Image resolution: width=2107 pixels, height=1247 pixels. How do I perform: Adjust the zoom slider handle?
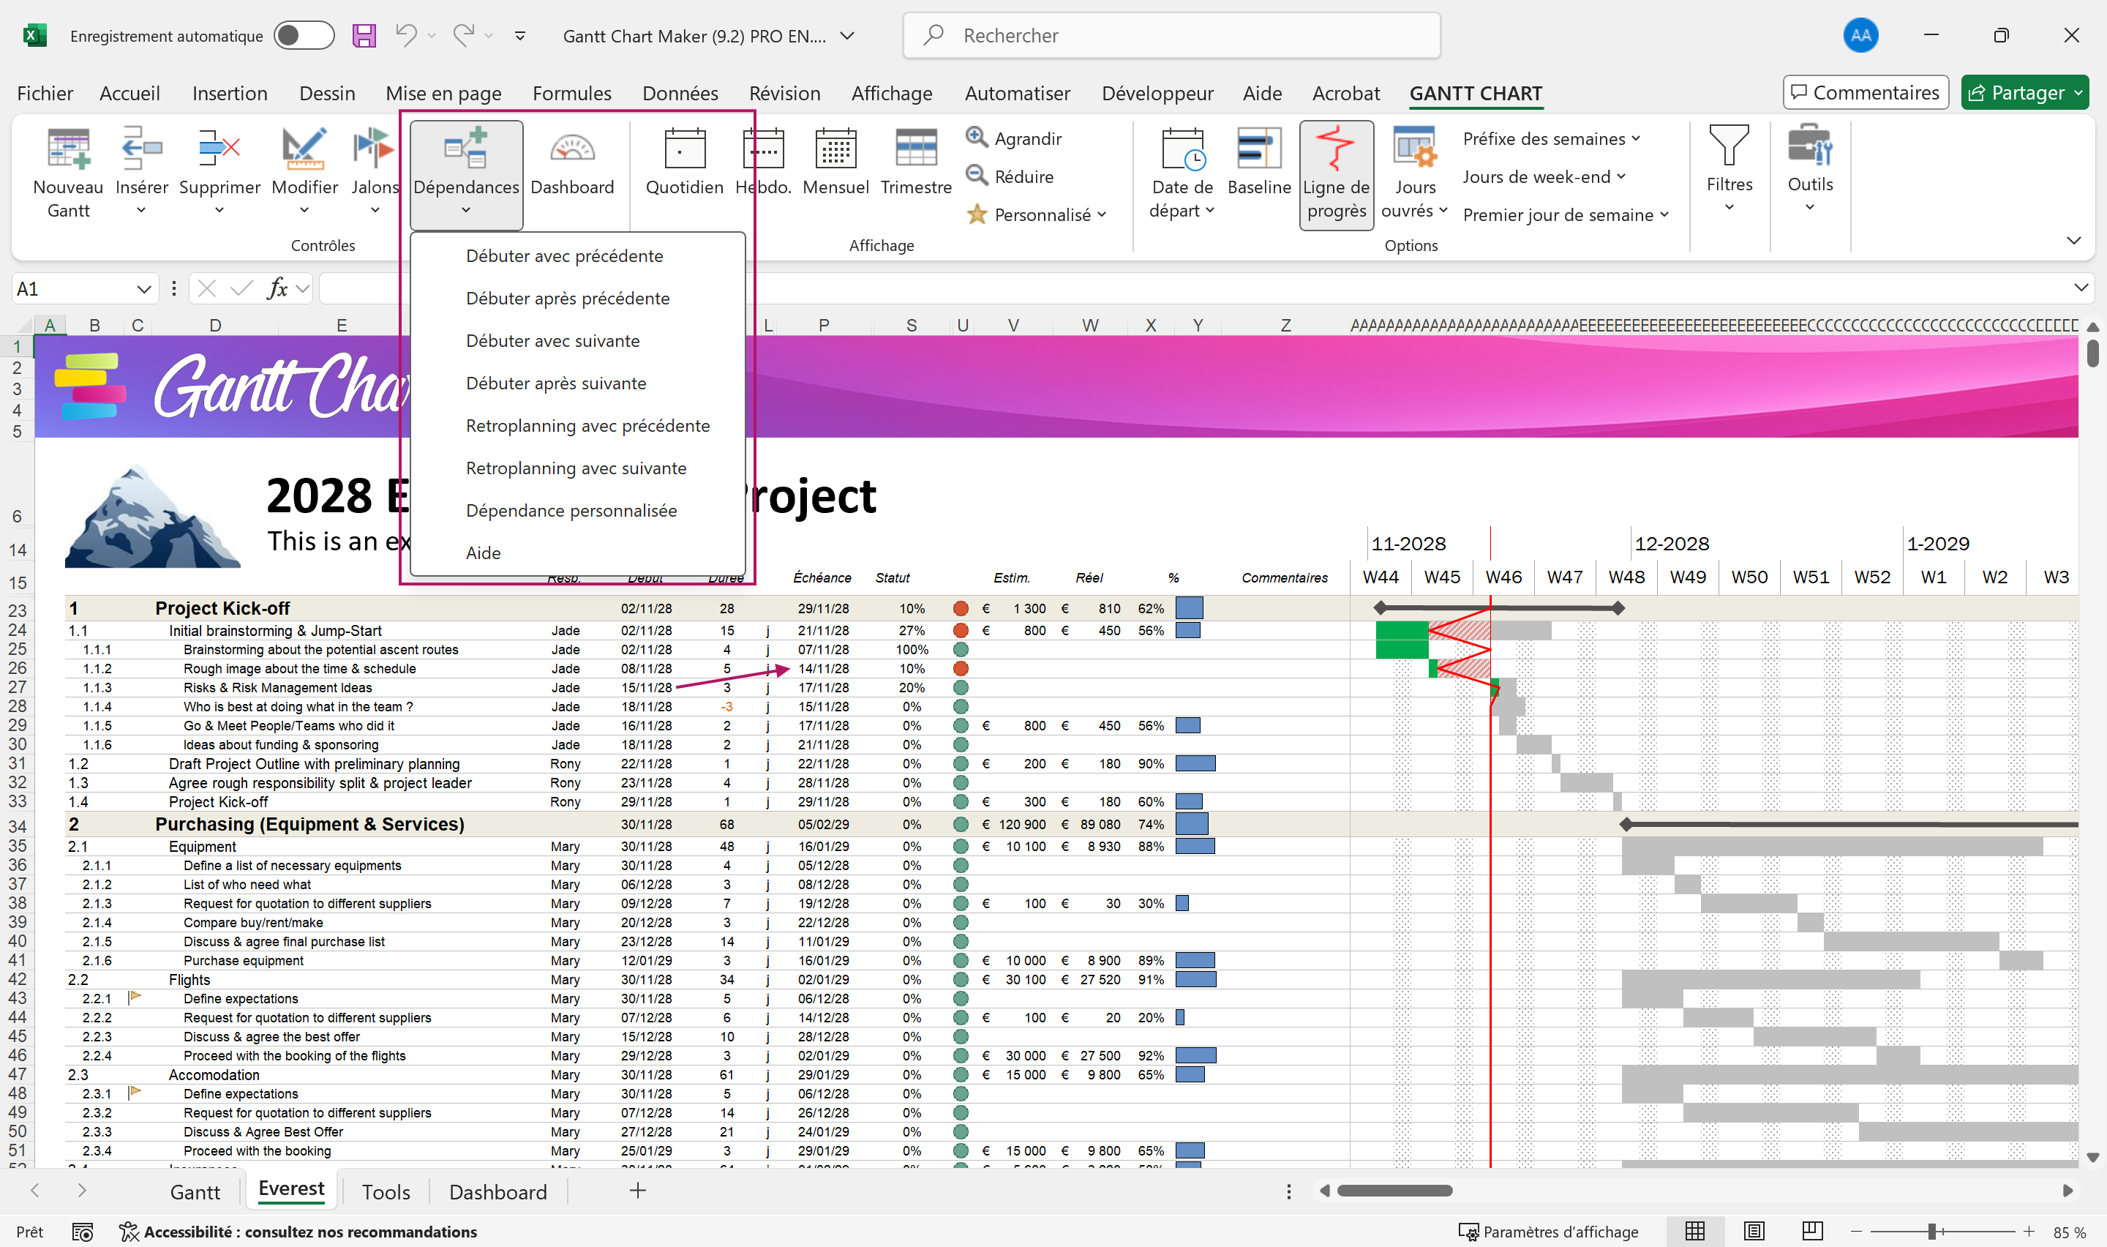(1931, 1231)
